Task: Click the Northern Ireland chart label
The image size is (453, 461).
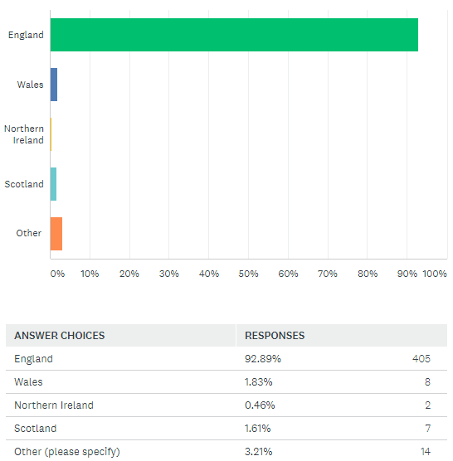Action: 24,134
